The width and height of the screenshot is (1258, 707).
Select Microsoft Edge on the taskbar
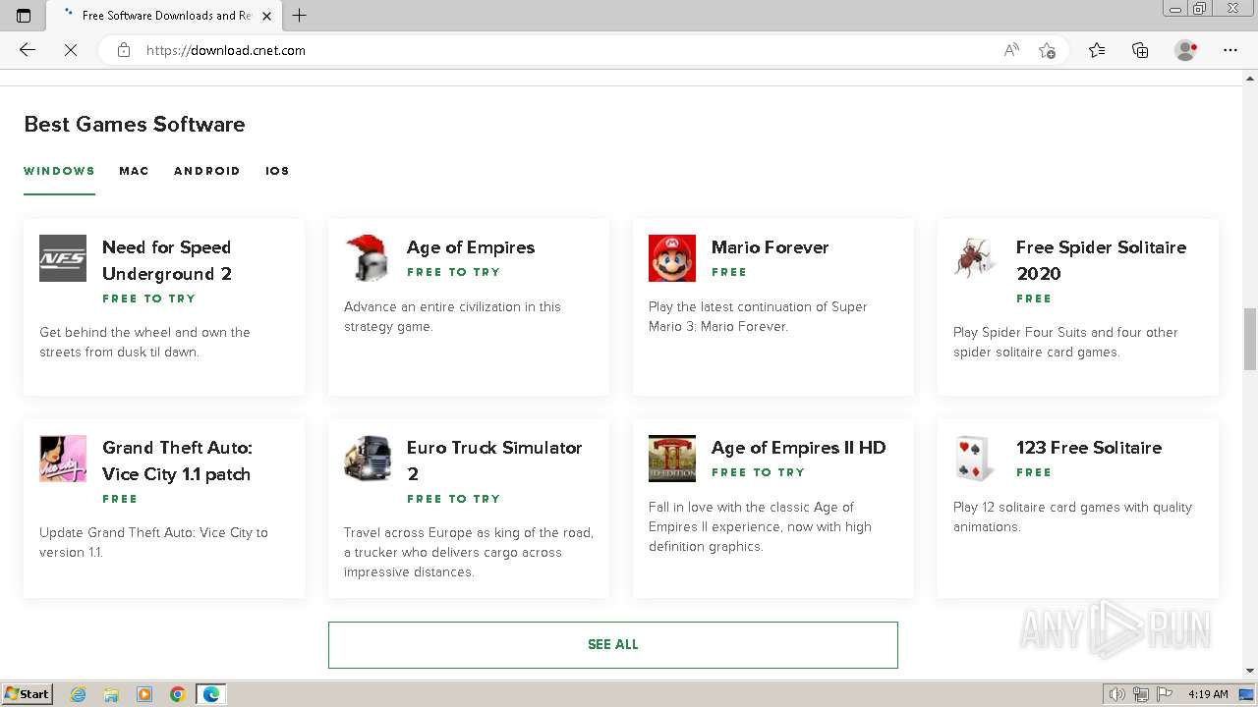click(211, 694)
